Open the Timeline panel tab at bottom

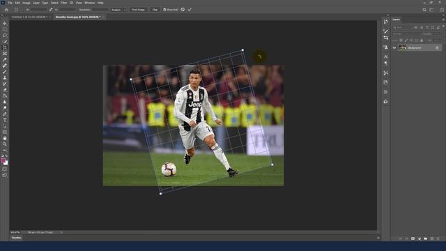pyautogui.click(x=17, y=238)
